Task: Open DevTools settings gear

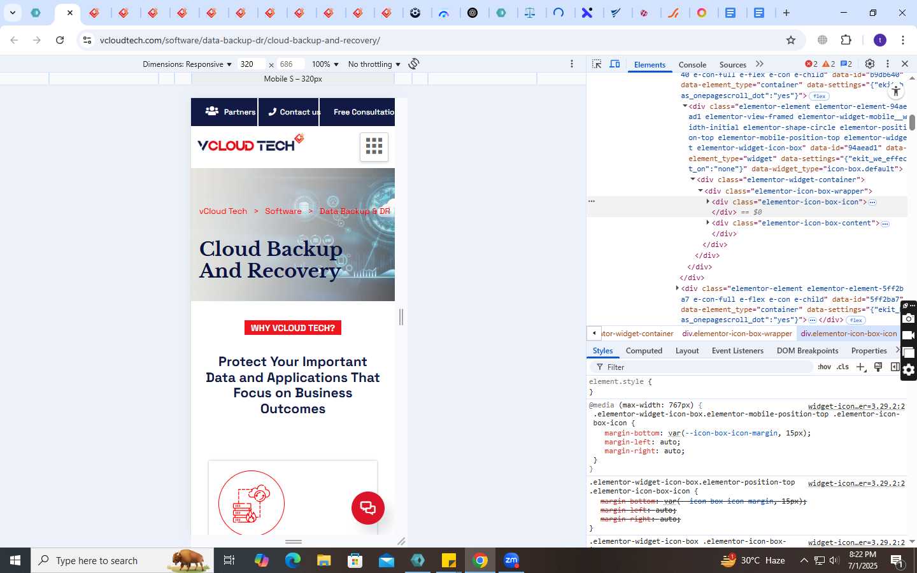Action: point(870,64)
